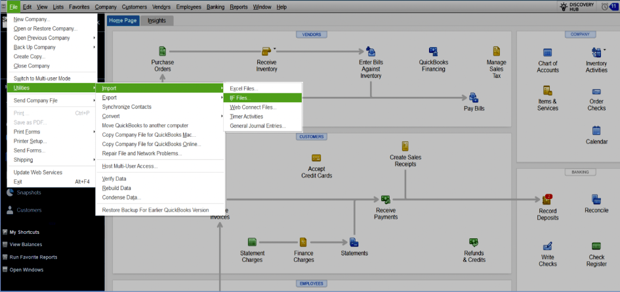Open the Reports menu in menu bar
620x292 pixels.
(x=239, y=7)
